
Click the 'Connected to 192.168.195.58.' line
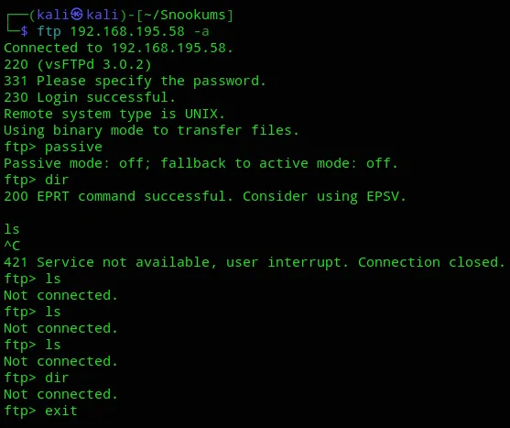[118, 49]
